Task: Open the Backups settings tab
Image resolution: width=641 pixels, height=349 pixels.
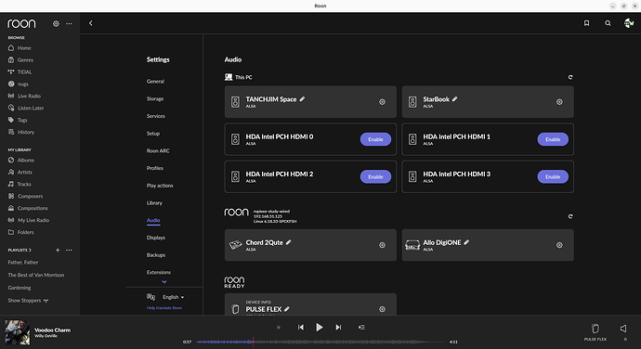Action: 156,255
